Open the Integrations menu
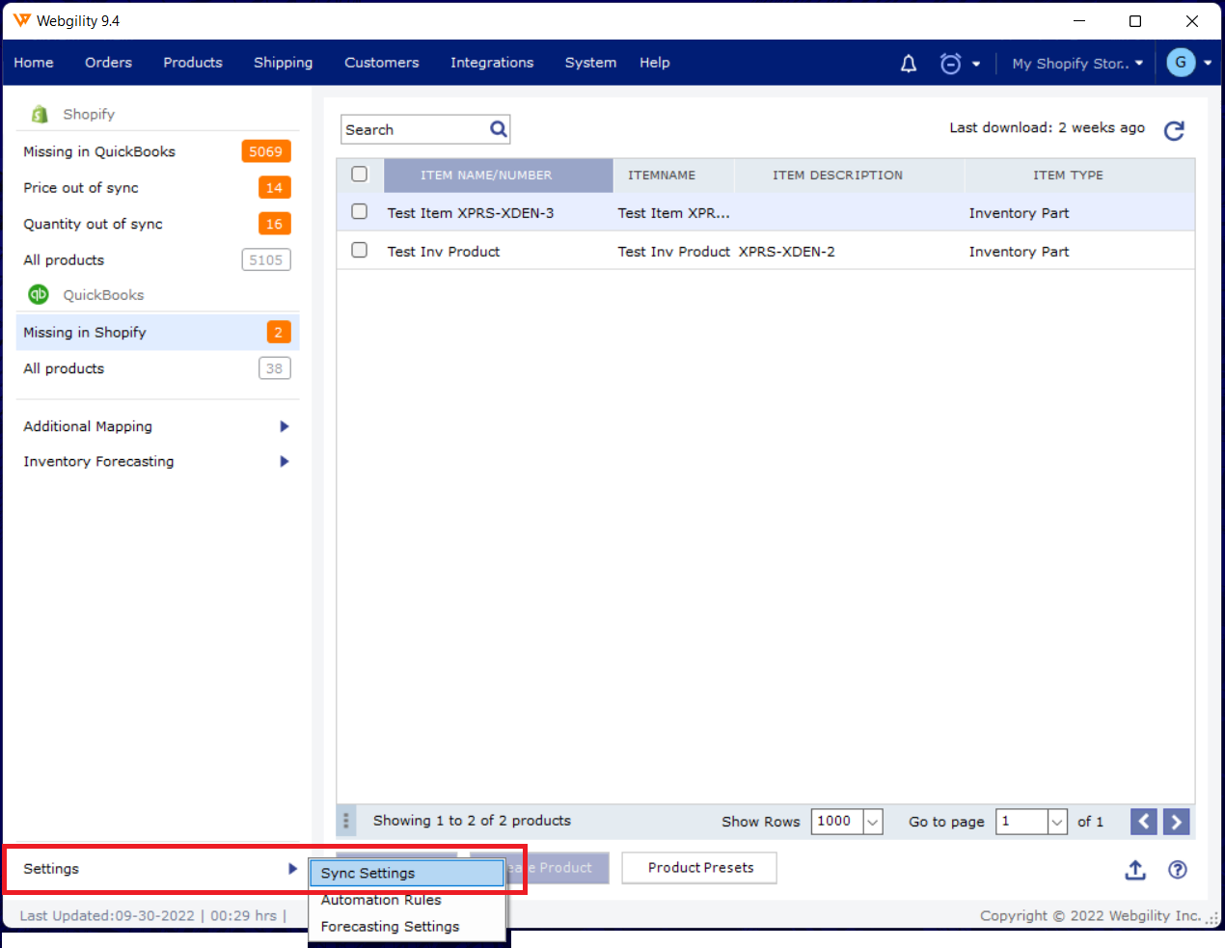The height and width of the screenshot is (948, 1225). (x=492, y=63)
